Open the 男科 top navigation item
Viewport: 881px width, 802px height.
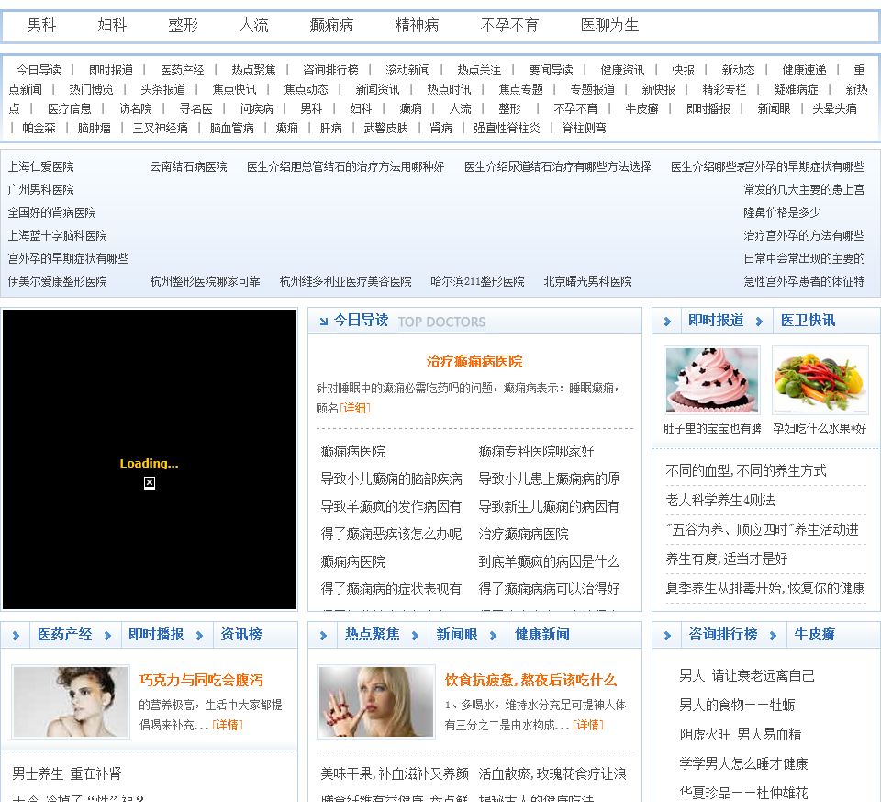[41, 26]
